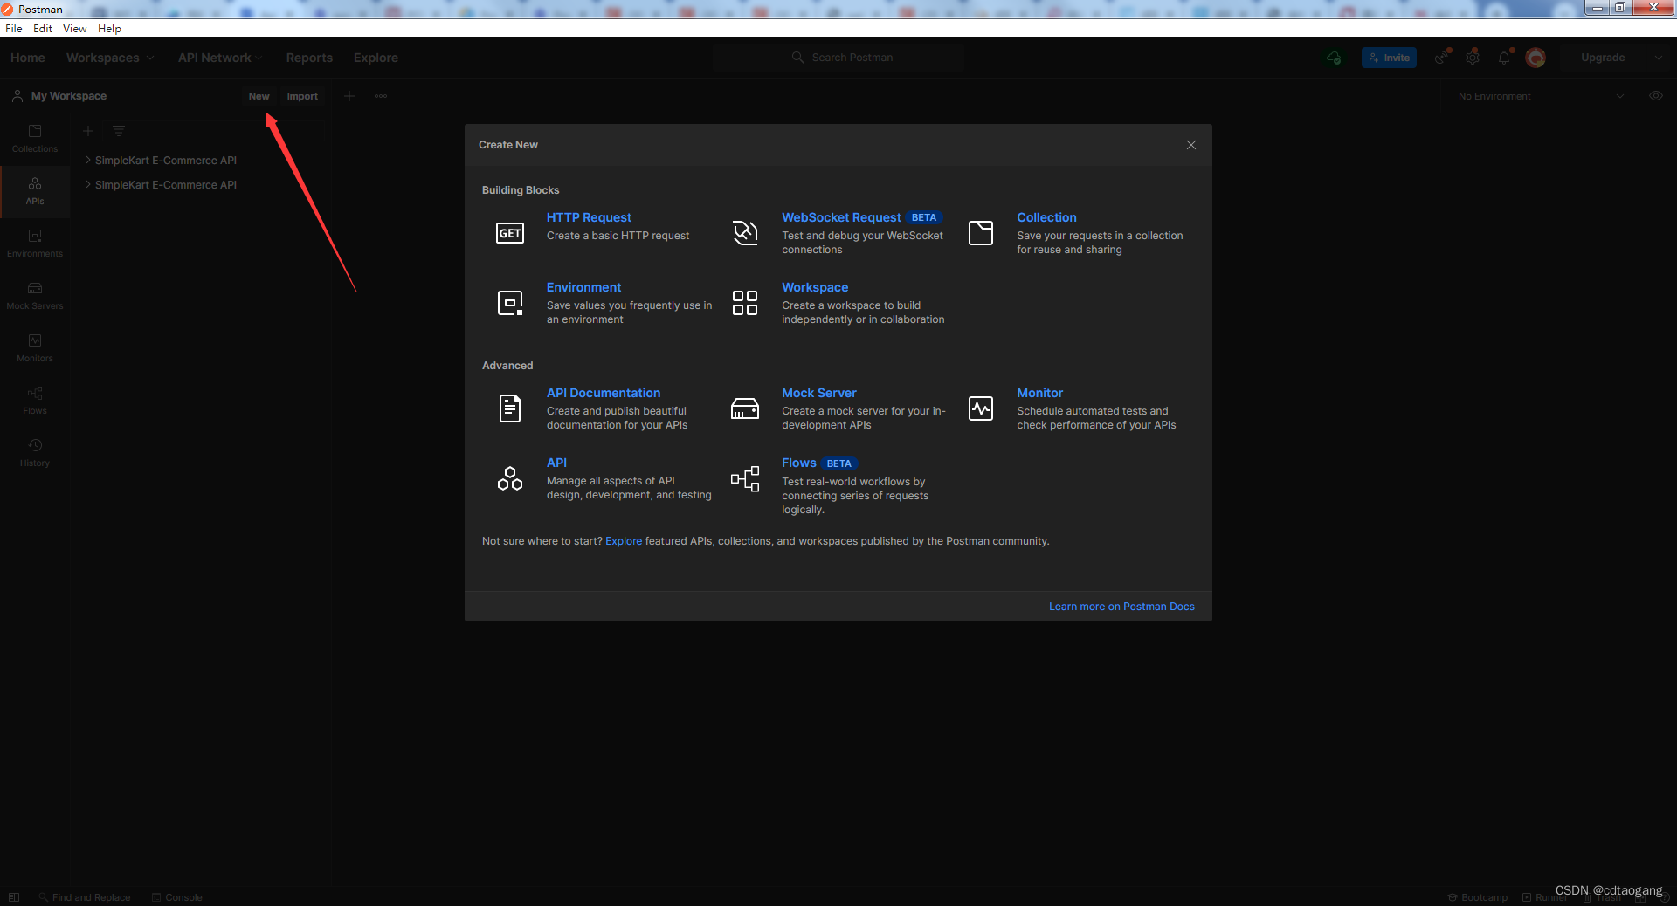1677x906 pixels.
Task: Click the environment quick look eye icon
Action: (1655, 96)
